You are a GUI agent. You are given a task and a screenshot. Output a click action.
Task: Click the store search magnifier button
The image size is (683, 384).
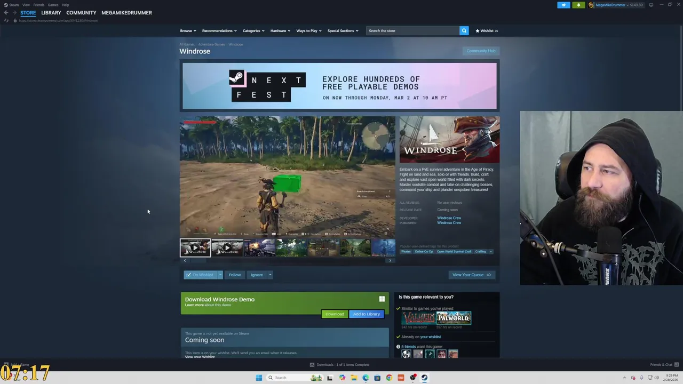[x=464, y=30]
